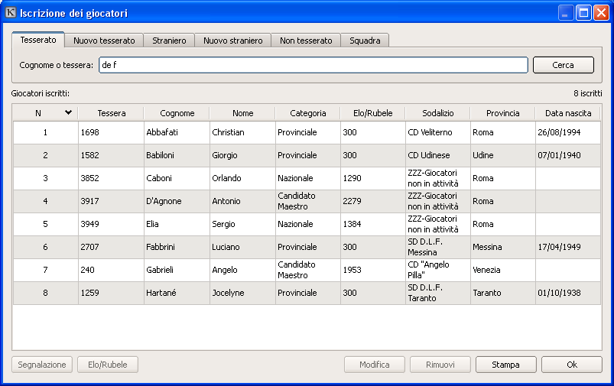Select the Gabrieli surname cell
614x386 pixels.
[177, 270]
